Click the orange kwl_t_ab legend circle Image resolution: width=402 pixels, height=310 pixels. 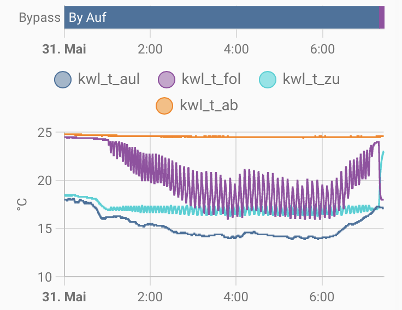tap(164, 105)
